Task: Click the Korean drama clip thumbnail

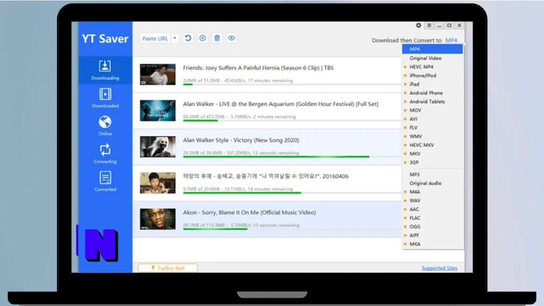Action: tap(158, 183)
